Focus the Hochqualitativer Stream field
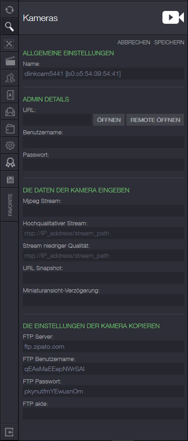Screen dimensions: 188x441 (x=104, y=233)
